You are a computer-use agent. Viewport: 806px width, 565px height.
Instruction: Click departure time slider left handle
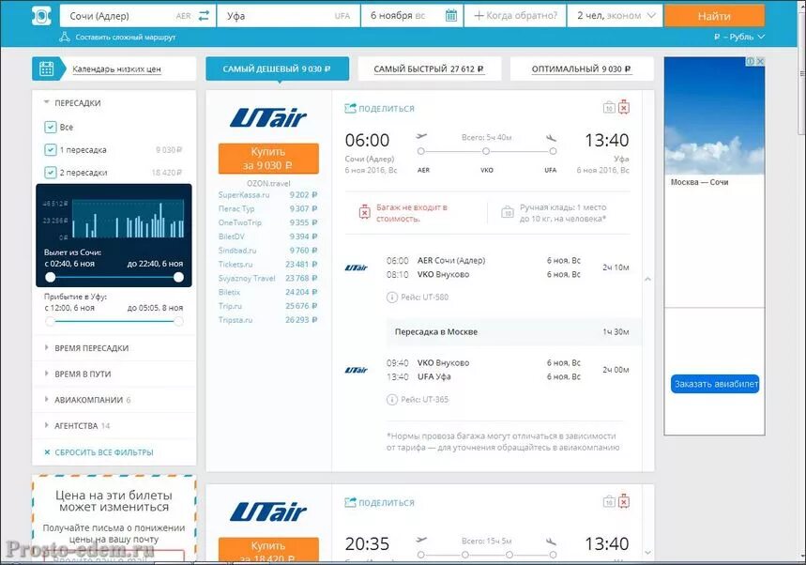51,277
